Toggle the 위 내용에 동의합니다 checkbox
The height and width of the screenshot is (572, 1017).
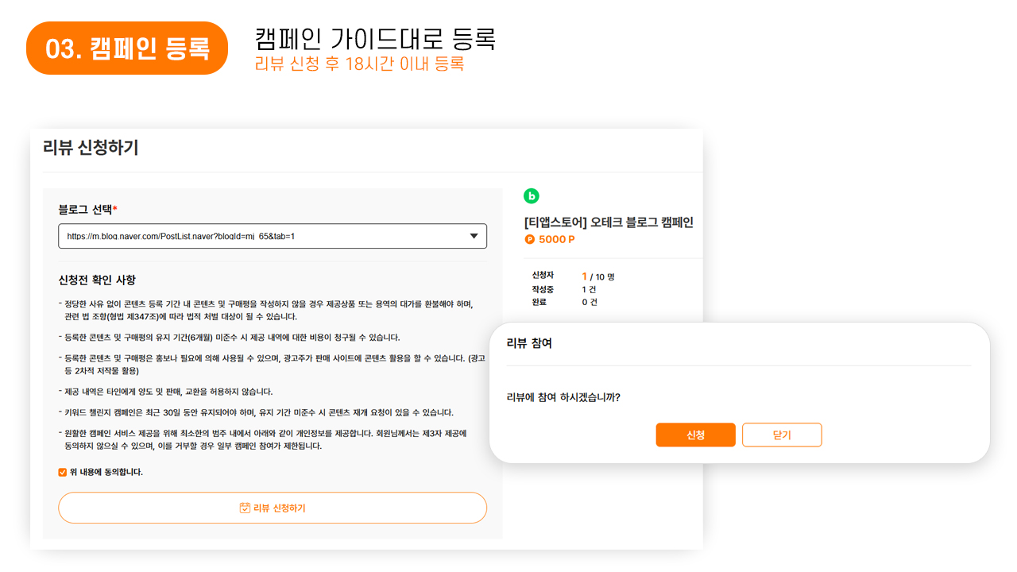tap(63, 472)
